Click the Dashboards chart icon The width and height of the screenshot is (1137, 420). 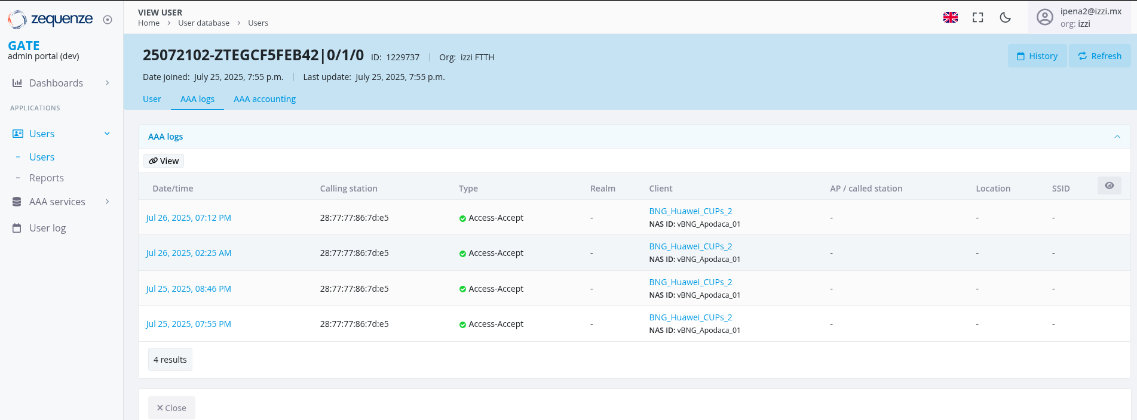click(x=17, y=83)
